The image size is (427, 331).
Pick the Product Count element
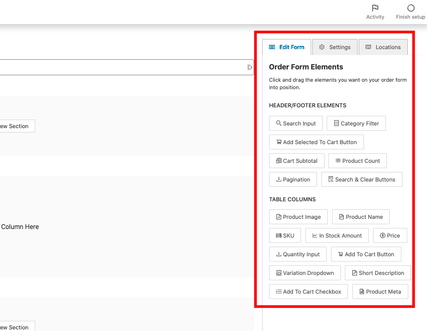[357, 161]
